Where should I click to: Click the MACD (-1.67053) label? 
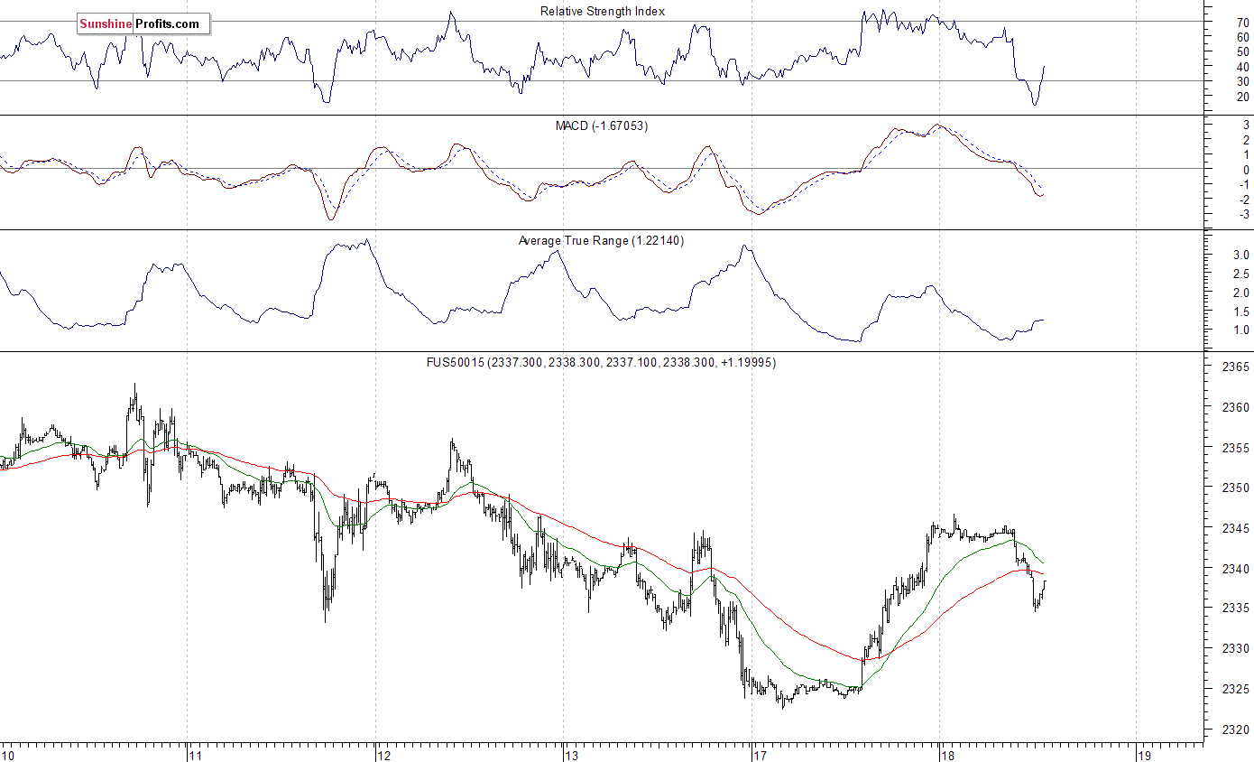602,125
